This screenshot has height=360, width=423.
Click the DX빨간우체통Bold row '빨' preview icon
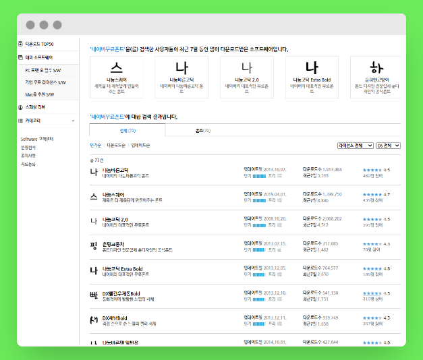tap(94, 295)
